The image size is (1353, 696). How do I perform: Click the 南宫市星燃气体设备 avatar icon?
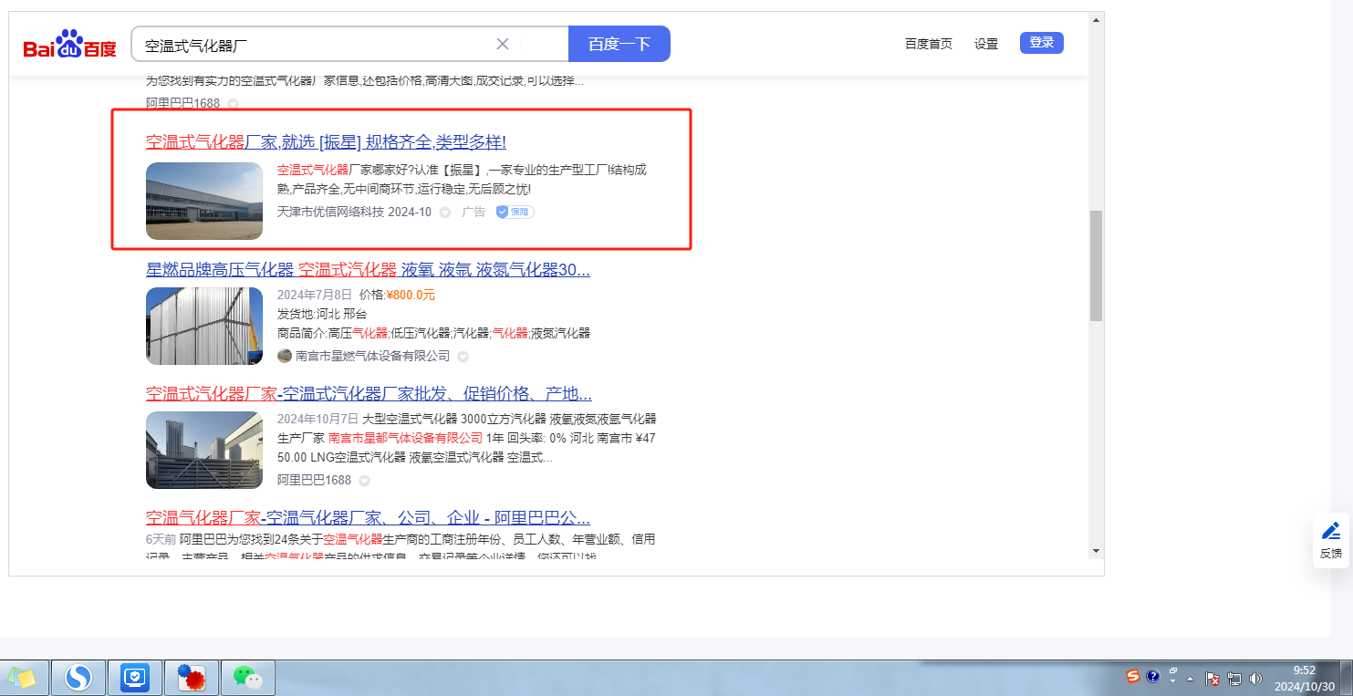point(285,356)
